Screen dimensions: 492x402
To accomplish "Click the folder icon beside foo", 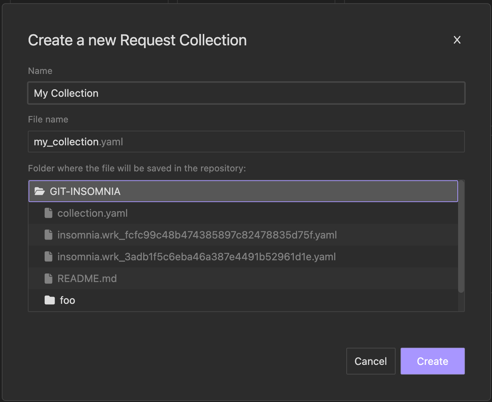I will point(50,300).
